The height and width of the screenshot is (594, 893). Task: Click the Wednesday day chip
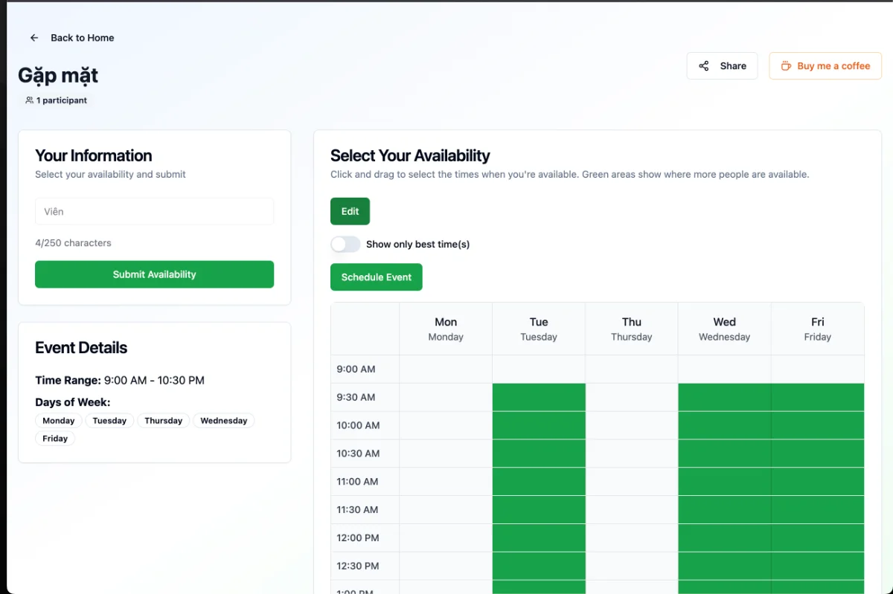223,421
